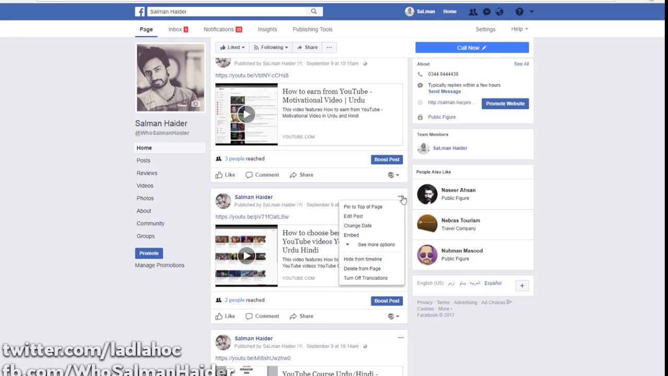Switch to the Notifications tab
This screenshot has height=376, width=668.
(x=223, y=29)
